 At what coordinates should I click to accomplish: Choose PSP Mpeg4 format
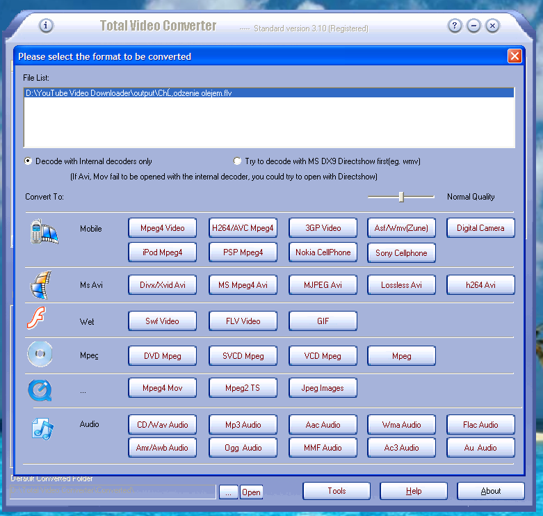coord(243,252)
